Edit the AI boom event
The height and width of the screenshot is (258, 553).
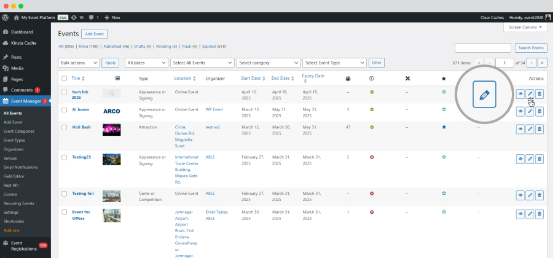(530, 111)
